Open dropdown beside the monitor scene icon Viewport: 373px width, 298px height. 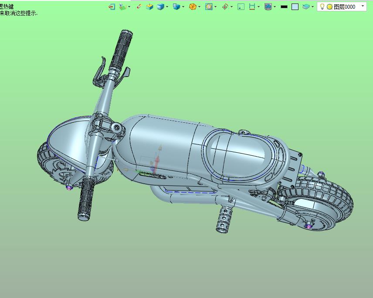[275, 7]
